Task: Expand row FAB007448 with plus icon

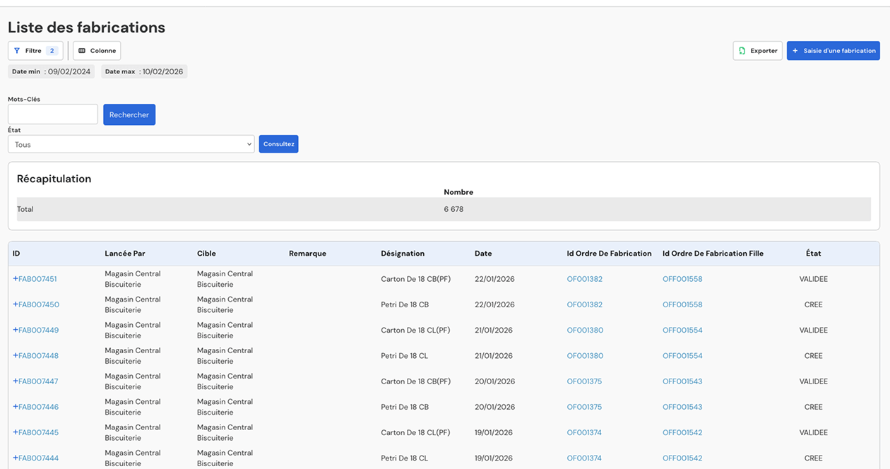Action: click(x=16, y=355)
